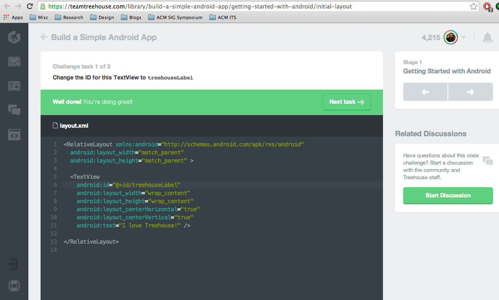Click the Next task button
This screenshot has width=499, height=300.
[x=347, y=102]
